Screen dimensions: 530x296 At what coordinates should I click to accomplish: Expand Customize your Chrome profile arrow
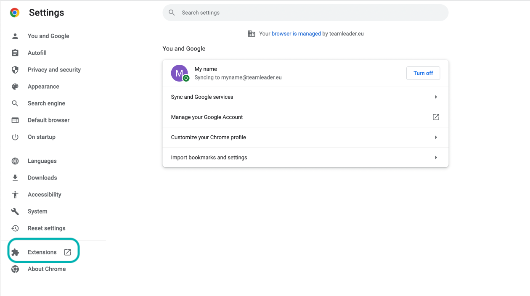436,137
